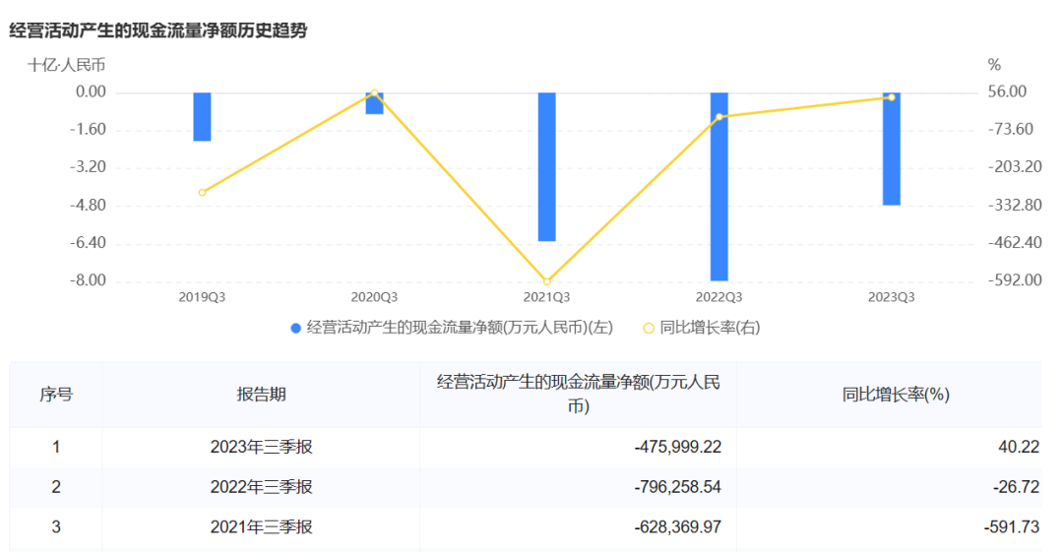This screenshot has width=1063, height=552.
Task: Click the blue bar for 2019Q3
Action: click(202, 117)
